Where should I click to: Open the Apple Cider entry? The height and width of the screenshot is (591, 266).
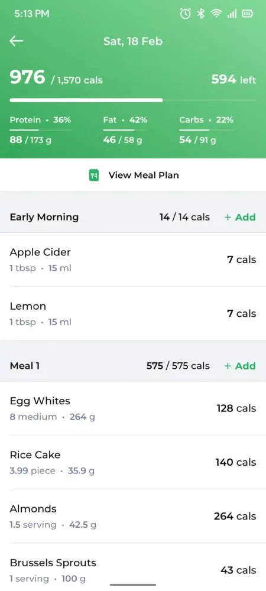[133, 259]
